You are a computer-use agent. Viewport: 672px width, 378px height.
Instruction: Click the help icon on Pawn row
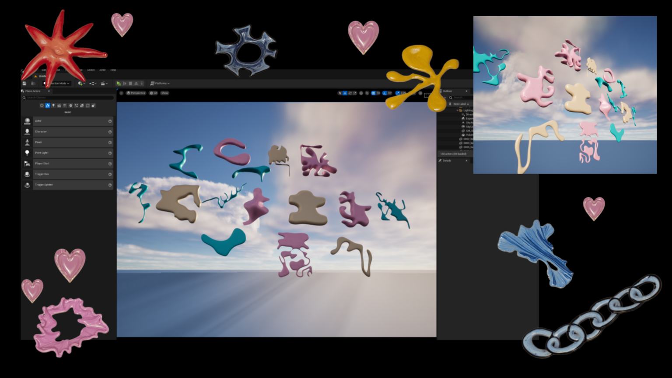point(110,142)
